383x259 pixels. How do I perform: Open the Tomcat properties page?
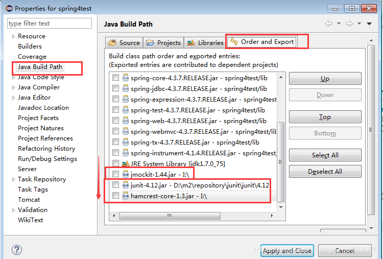point(29,200)
